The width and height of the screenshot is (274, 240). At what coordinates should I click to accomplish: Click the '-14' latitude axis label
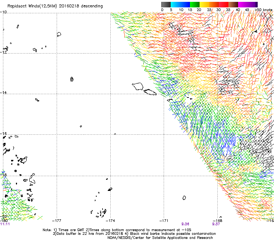[x=3, y=93]
